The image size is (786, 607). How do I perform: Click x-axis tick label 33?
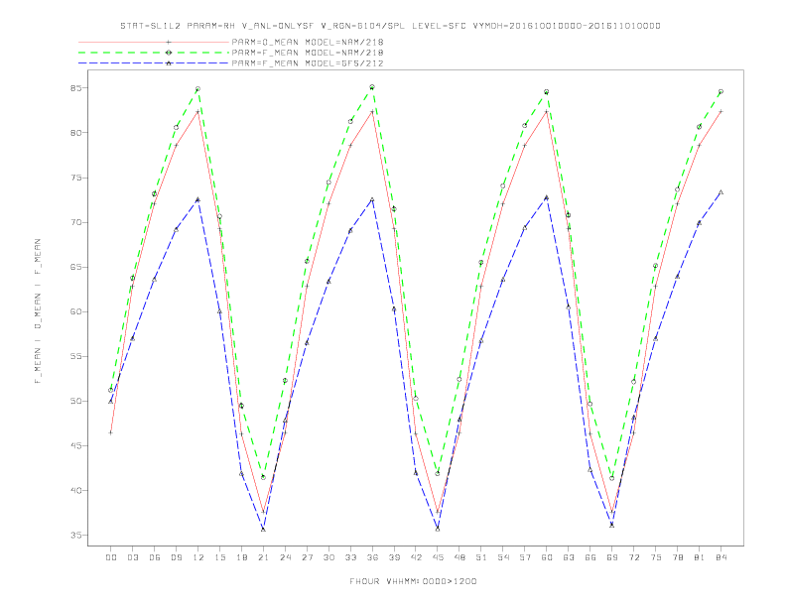(x=350, y=557)
